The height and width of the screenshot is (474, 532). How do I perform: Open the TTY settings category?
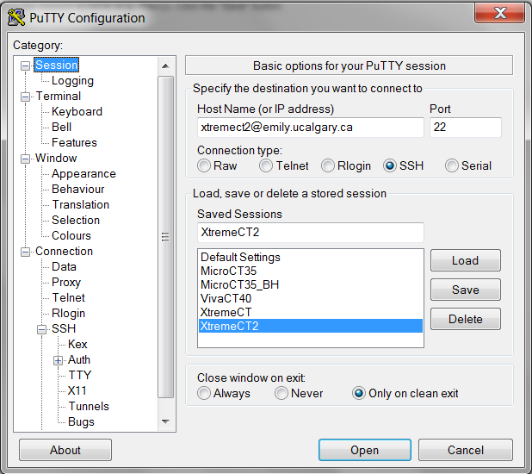80,375
